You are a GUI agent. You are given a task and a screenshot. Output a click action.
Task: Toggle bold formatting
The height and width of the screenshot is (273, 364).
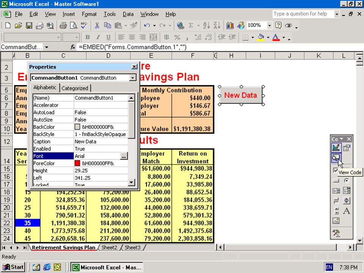tap(88, 37)
